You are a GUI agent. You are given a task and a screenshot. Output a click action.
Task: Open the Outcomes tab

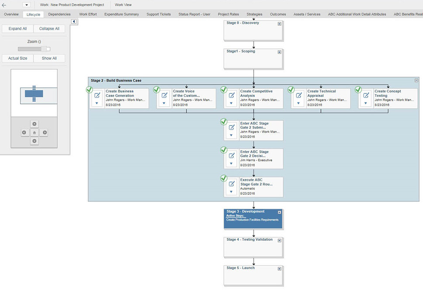(x=278, y=14)
